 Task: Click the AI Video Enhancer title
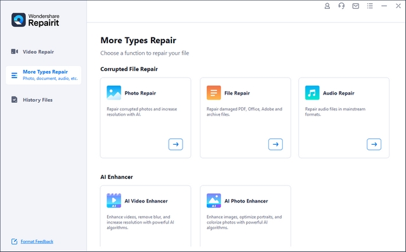pyautogui.click(x=146, y=201)
